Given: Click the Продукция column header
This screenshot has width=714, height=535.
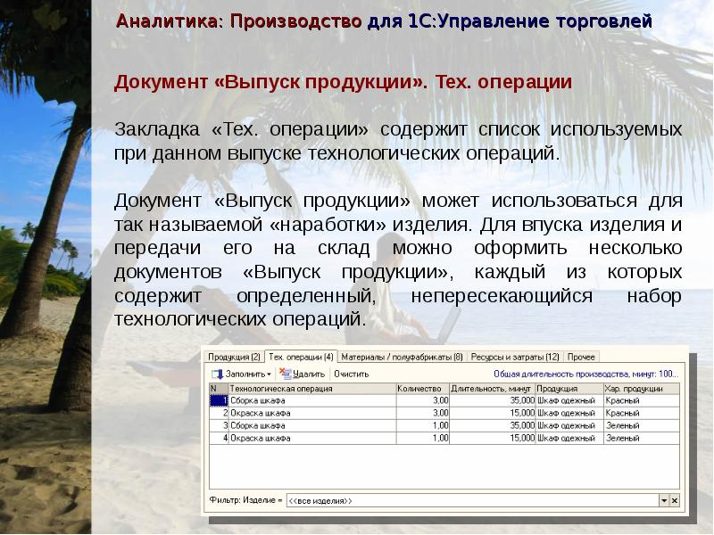Looking at the screenshot, I should pyautogui.click(x=569, y=389).
